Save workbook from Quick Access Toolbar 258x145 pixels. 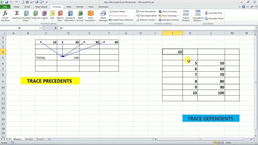click(x=6, y=2)
